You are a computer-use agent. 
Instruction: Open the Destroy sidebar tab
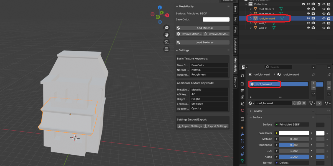tap(235, 82)
